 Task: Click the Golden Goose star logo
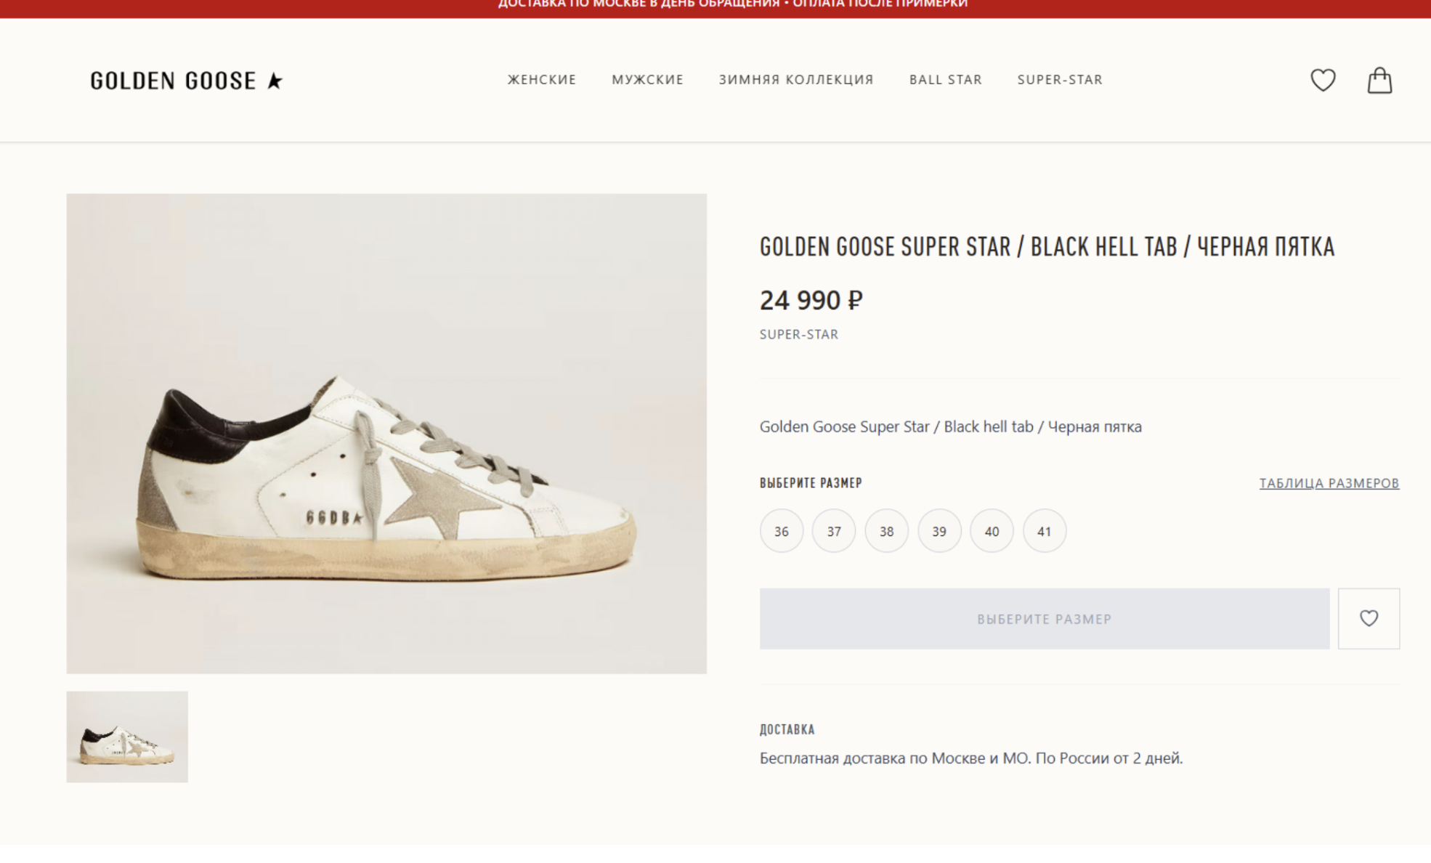(186, 80)
